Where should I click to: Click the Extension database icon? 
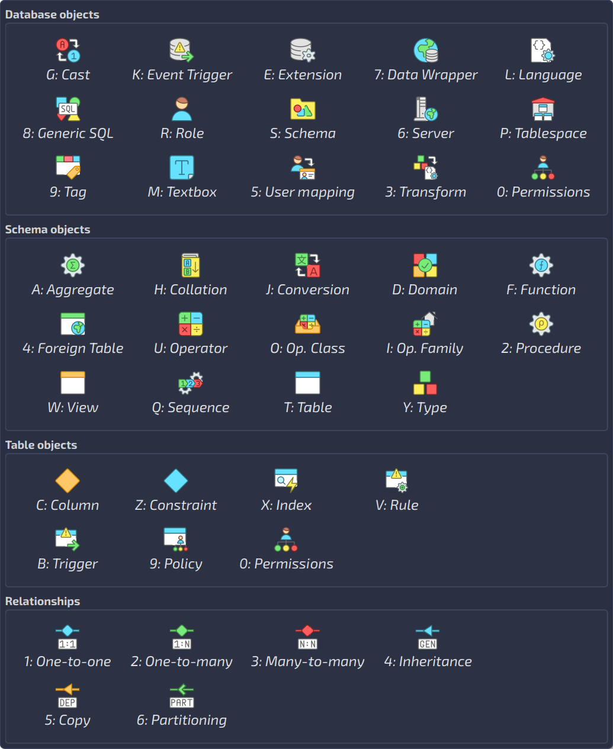[x=303, y=50]
